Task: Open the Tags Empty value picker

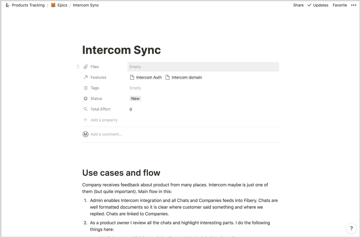Action: (x=135, y=88)
